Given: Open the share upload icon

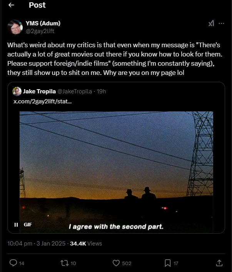Looking at the screenshot, I should click(219, 263).
